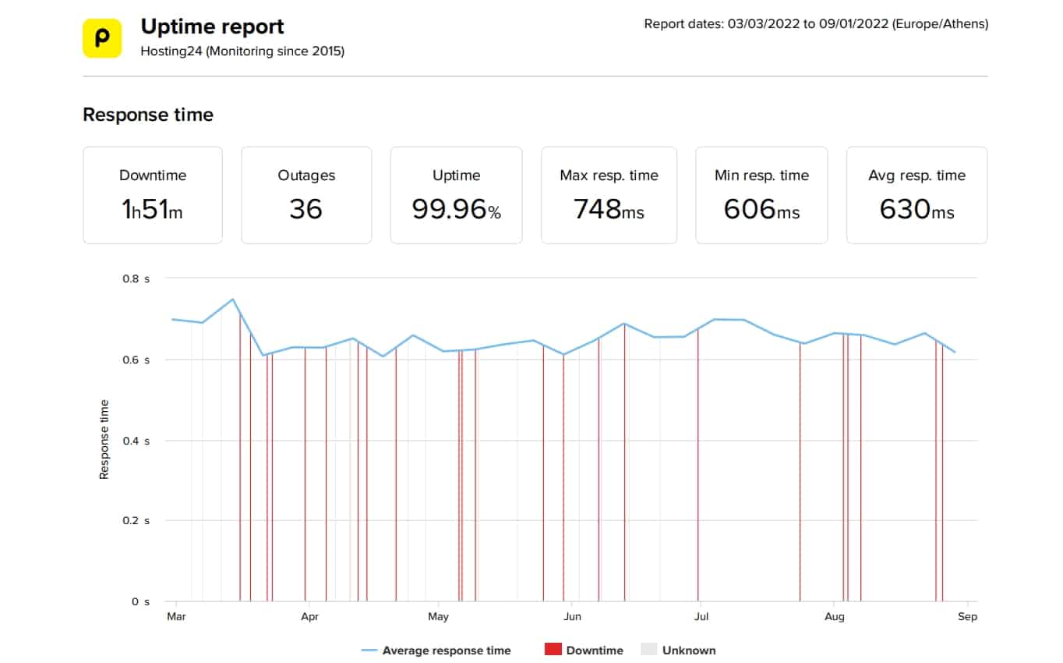Click the Jul x-axis label
The width and height of the screenshot is (1063, 663).
click(701, 617)
